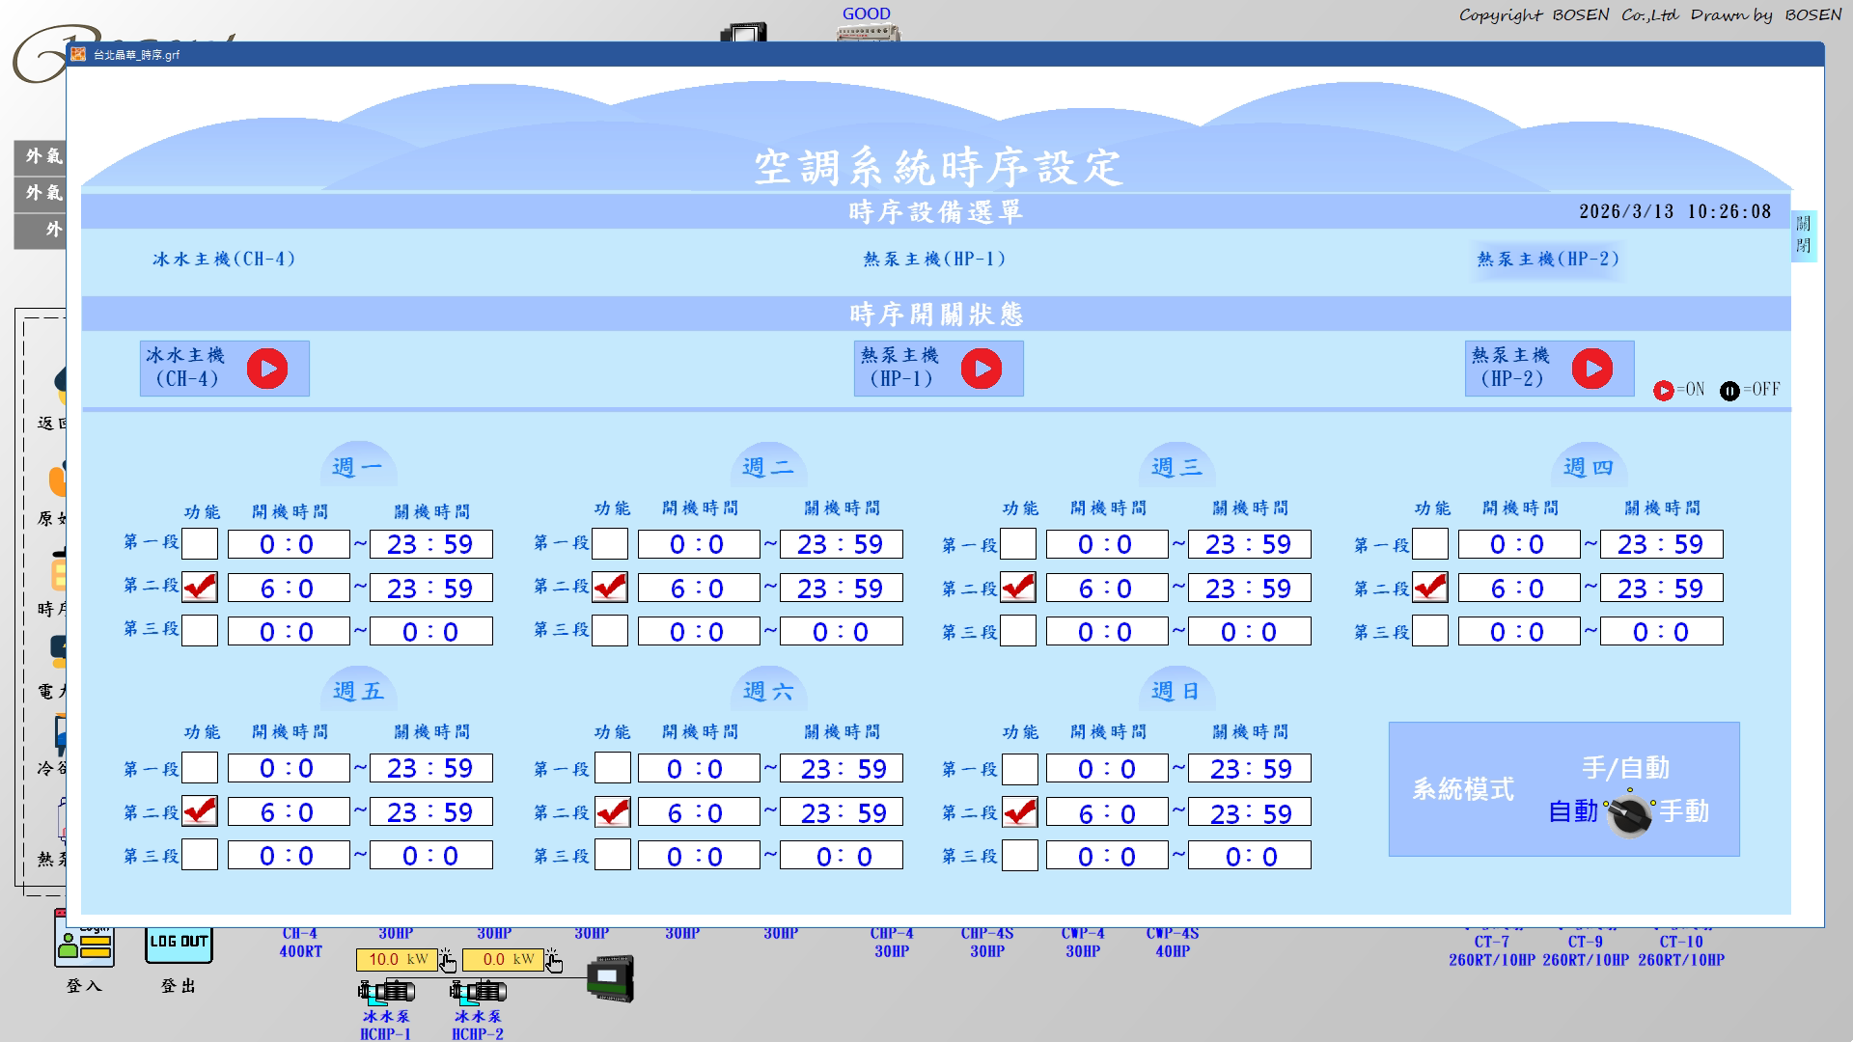The image size is (1853, 1042).
Task: Select 熱泵主機(HP-2) in equipment menu
Action: pyautogui.click(x=1548, y=259)
